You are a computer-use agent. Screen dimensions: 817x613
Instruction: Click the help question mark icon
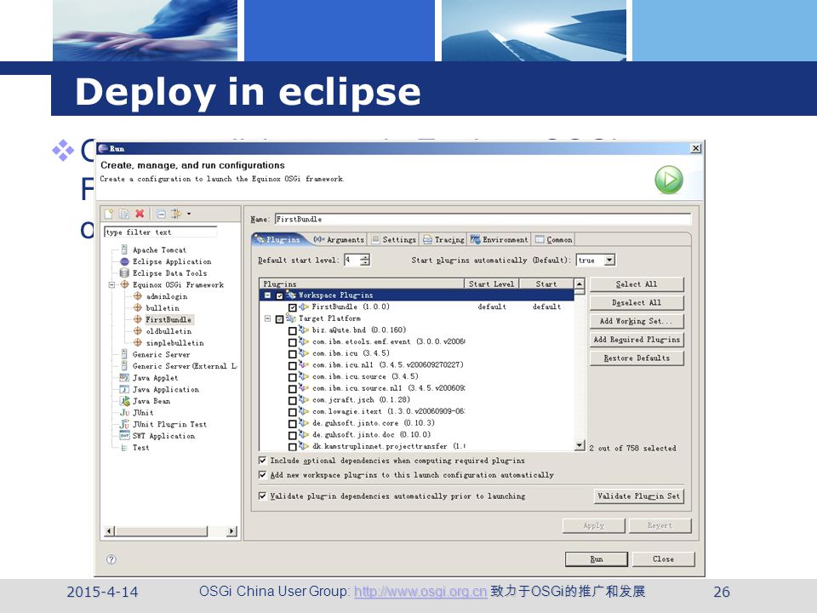pyautogui.click(x=111, y=559)
